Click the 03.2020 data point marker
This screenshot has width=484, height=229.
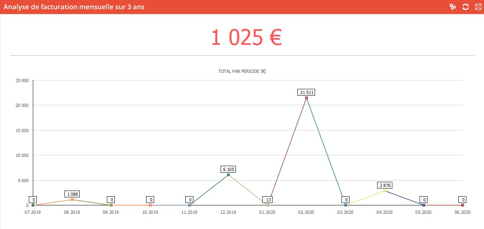345,205
